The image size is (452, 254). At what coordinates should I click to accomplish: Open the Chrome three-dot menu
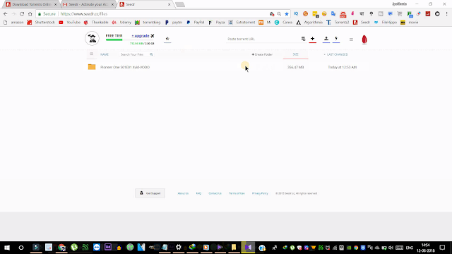[x=446, y=14]
